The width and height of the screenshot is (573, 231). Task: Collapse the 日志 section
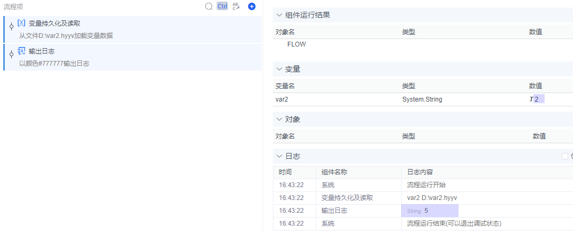coord(279,156)
